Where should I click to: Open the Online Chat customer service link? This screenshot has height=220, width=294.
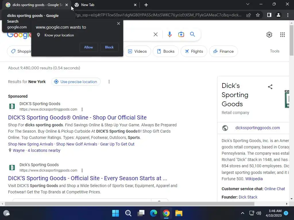[x=275, y=189]
